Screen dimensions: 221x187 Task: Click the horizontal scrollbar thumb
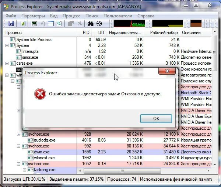click(x=122, y=171)
